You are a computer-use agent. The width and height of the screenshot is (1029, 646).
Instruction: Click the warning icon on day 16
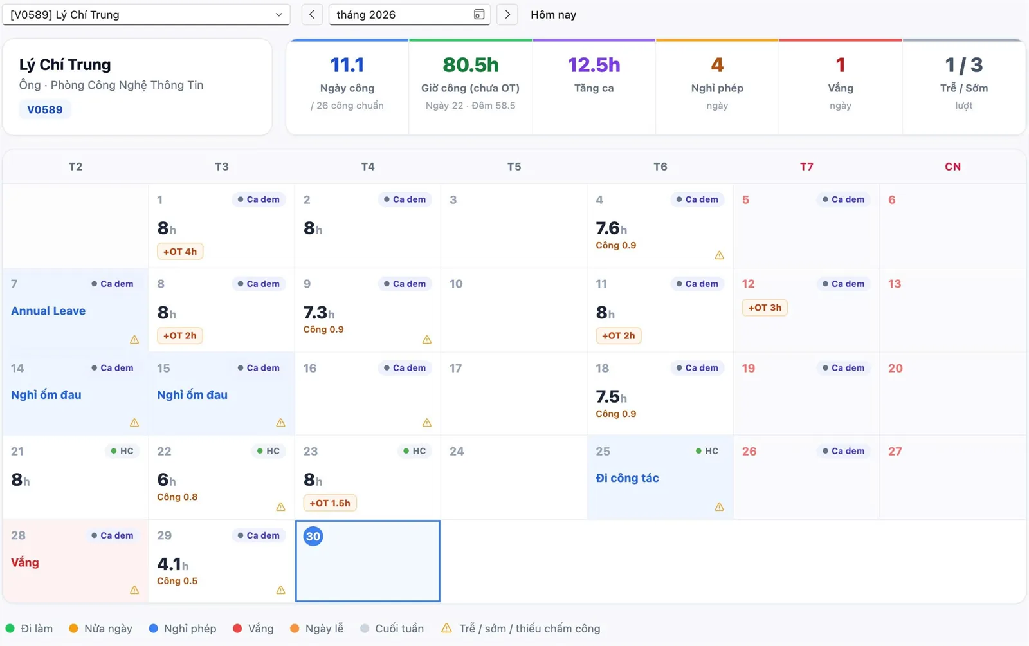coord(427,423)
